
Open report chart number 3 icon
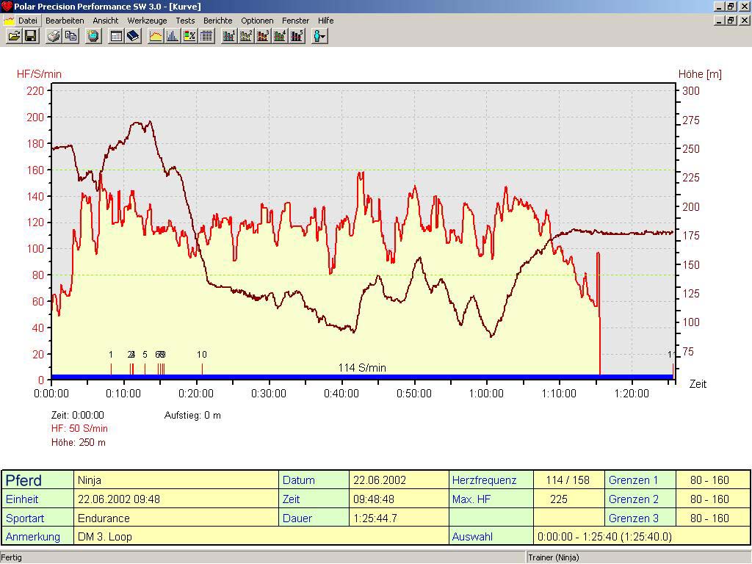tap(263, 36)
